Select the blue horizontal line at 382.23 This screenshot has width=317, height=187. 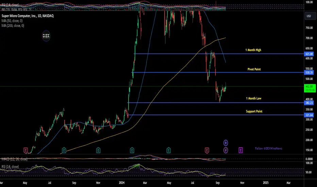tap(216, 103)
